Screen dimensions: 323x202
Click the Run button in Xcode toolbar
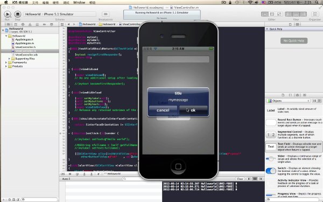click(x=8, y=14)
